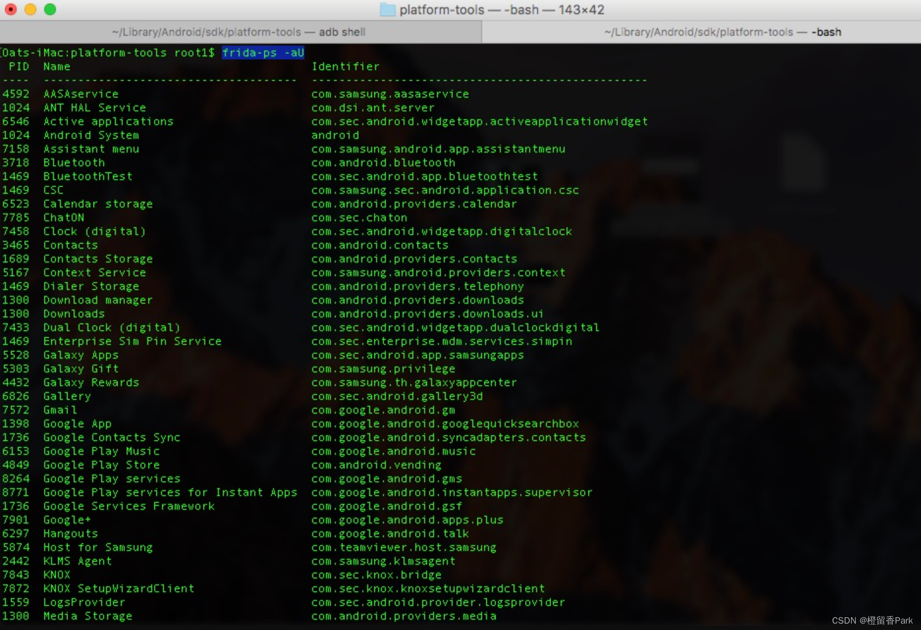Click the folder icon in the window title

tap(388, 10)
